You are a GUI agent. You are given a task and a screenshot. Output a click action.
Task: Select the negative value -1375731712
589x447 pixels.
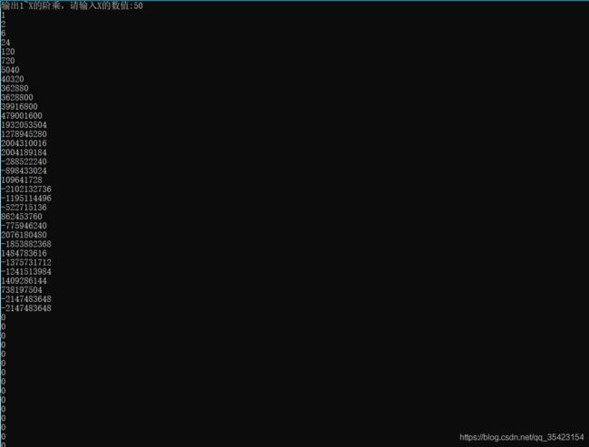coord(26,262)
